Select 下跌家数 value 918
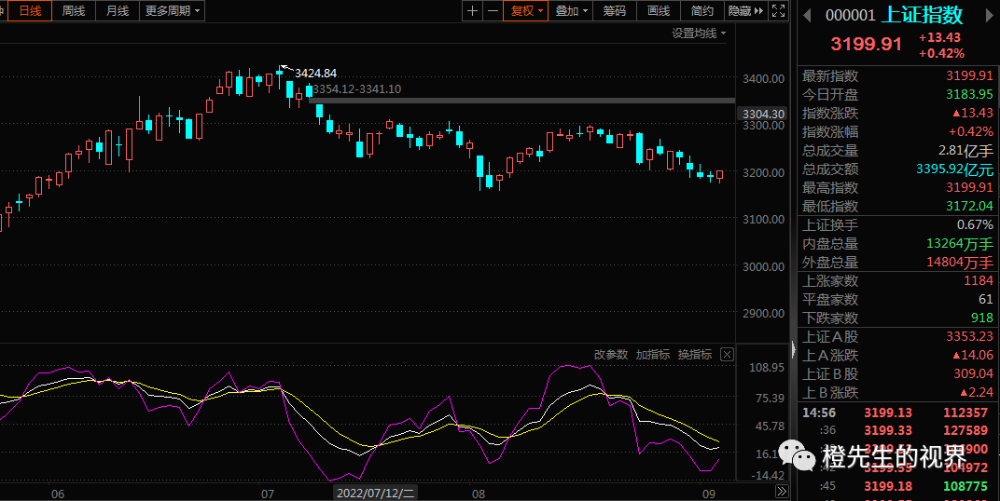 tap(982, 318)
